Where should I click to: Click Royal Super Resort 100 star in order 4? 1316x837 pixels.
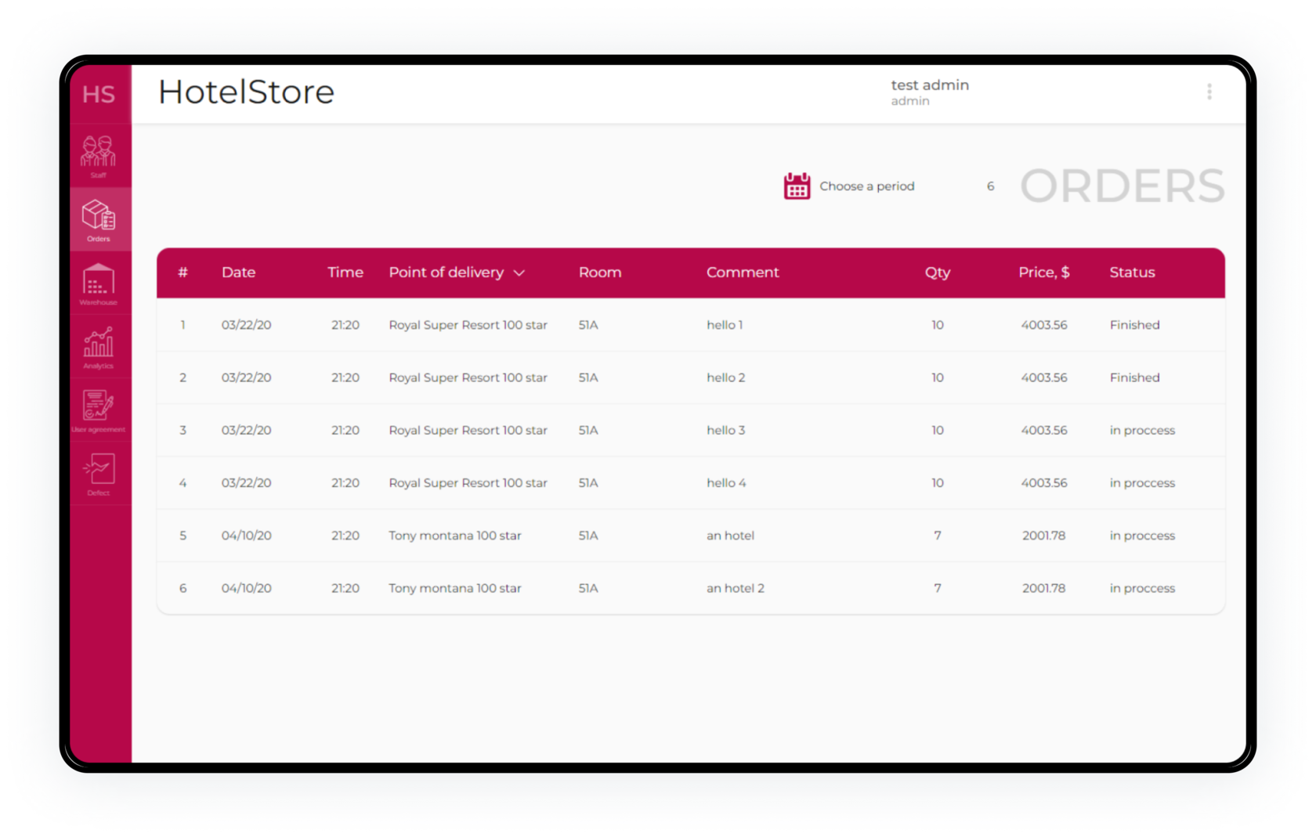click(x=468, y=483)
